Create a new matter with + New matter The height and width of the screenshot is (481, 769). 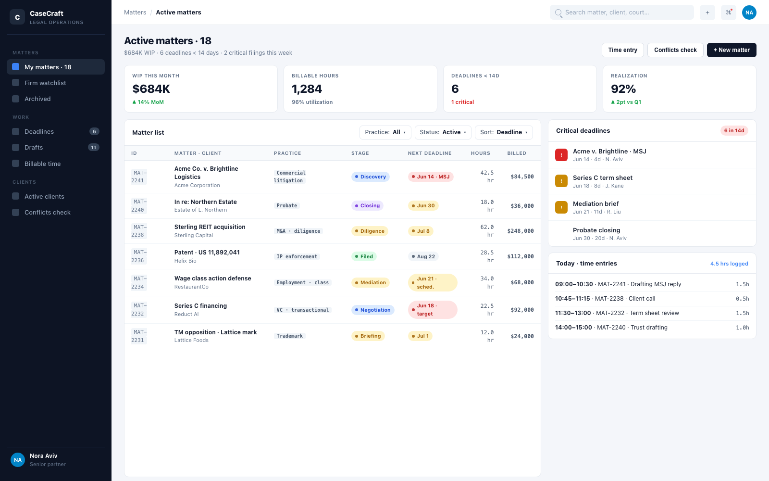(732, 50)
